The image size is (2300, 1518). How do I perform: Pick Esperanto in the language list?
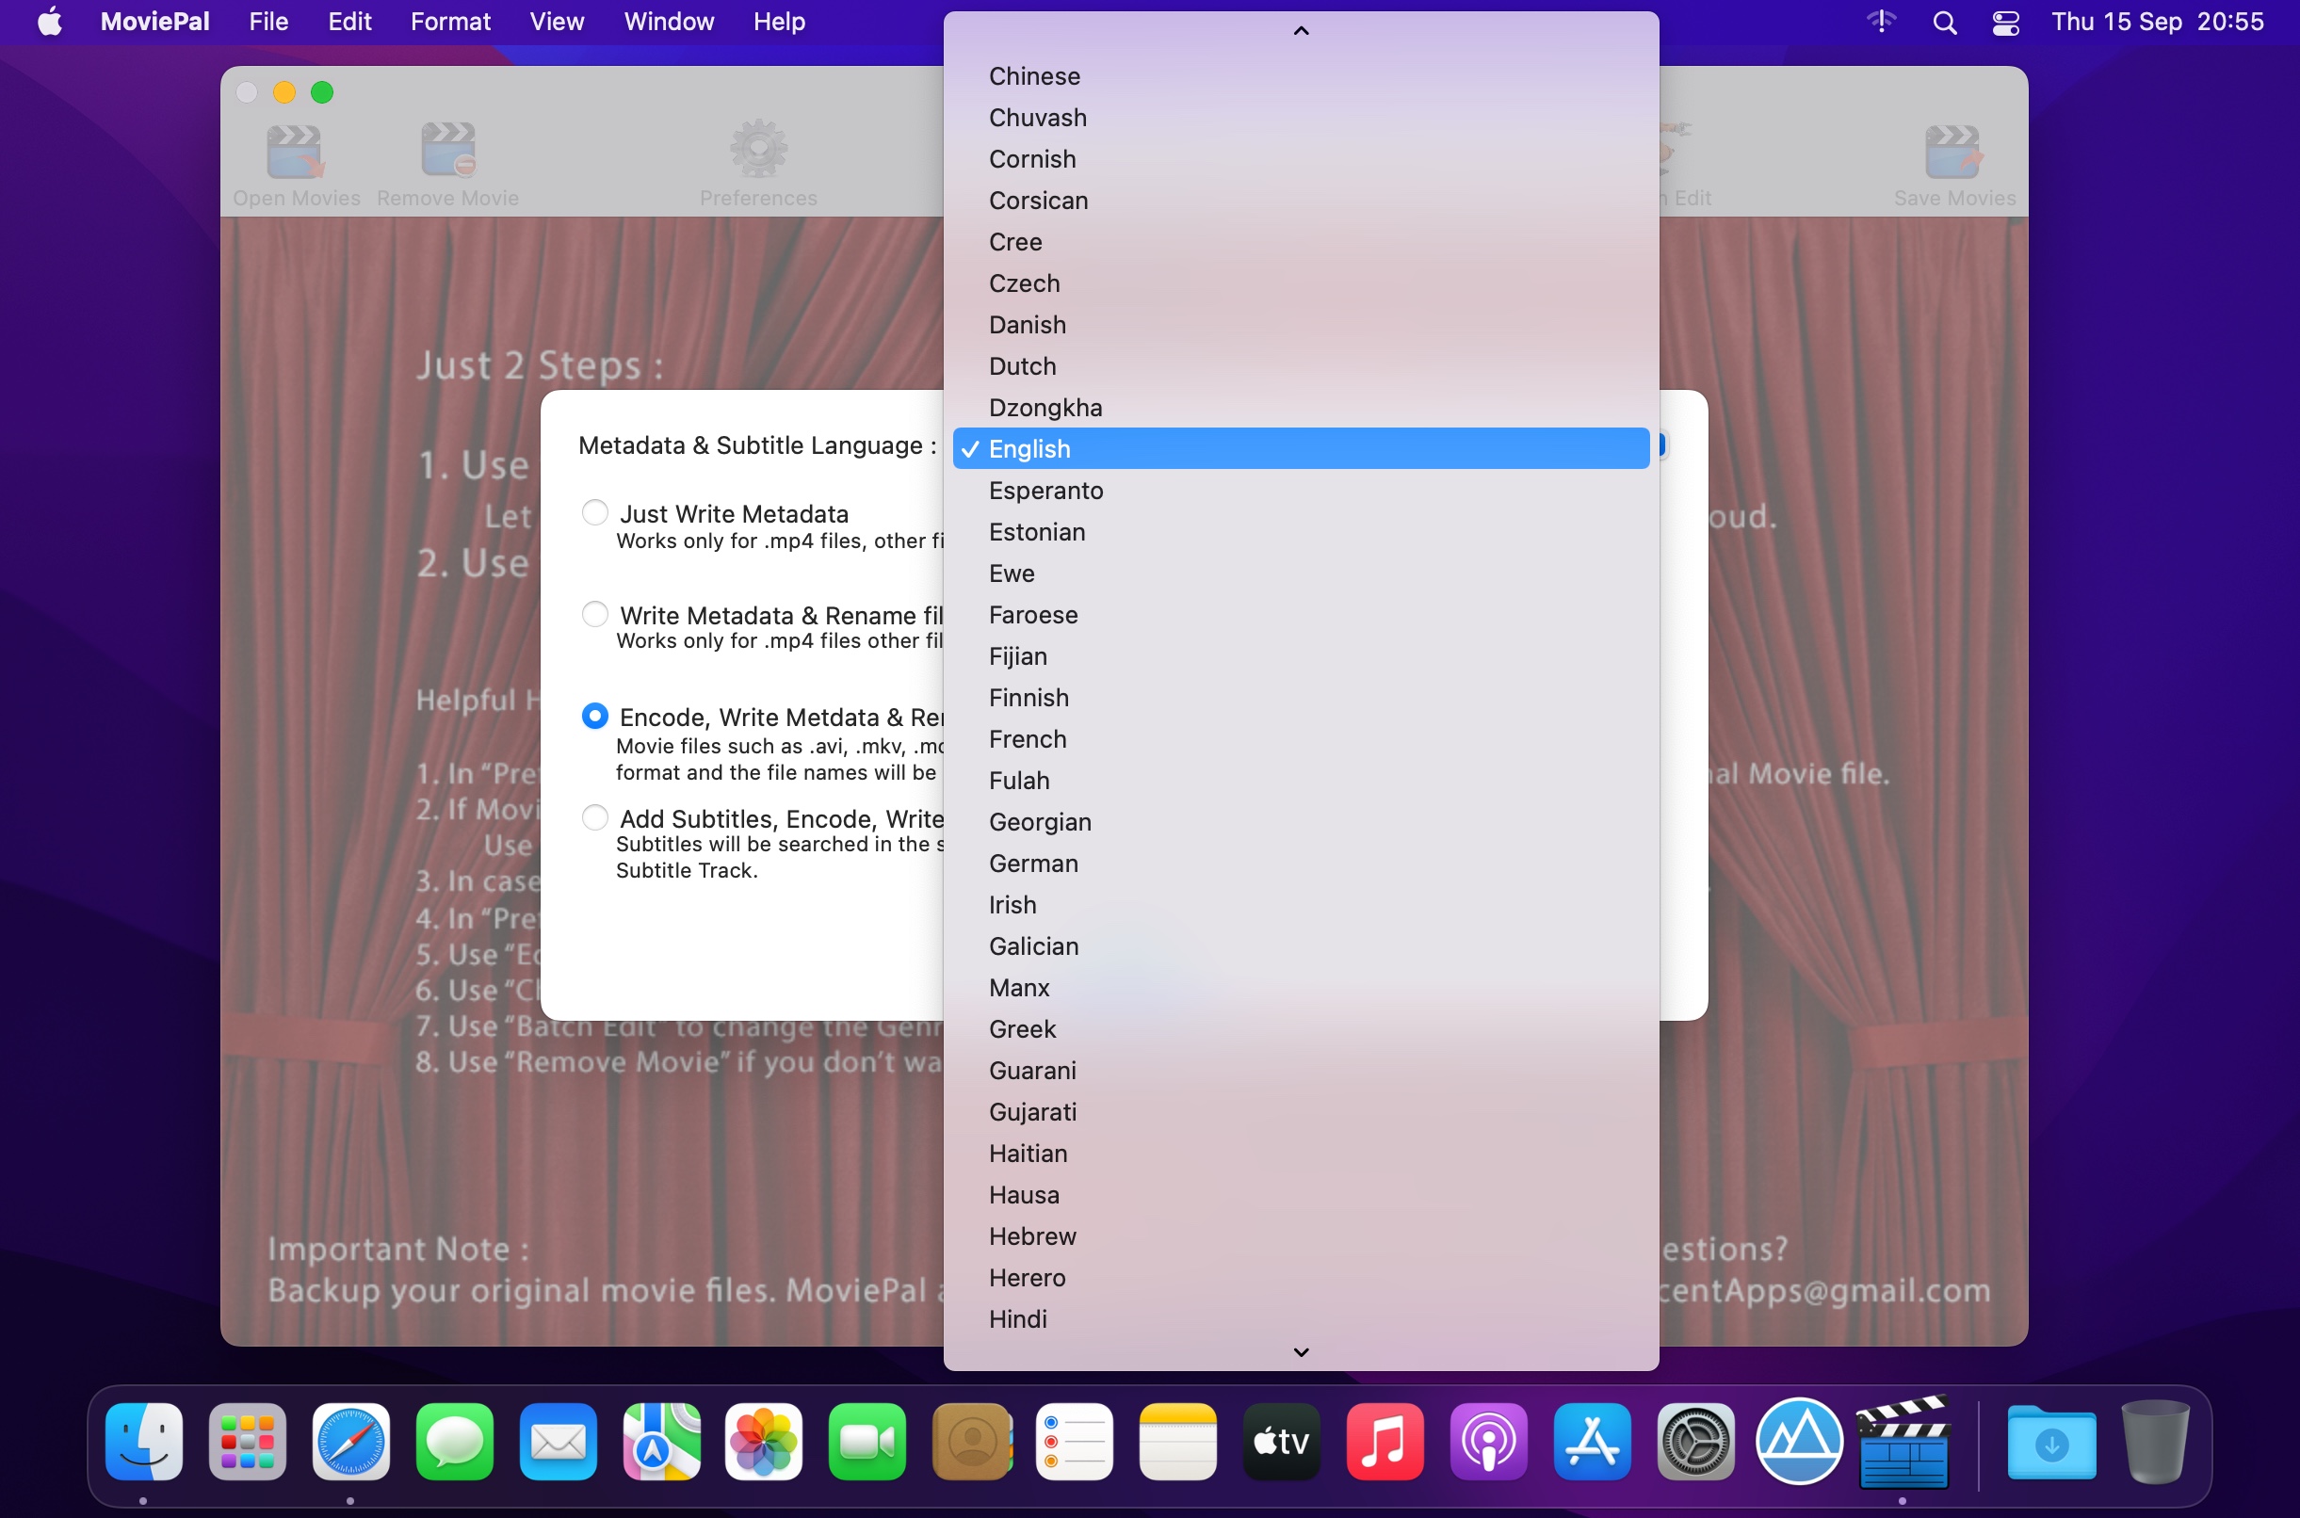click(1301, 490)
